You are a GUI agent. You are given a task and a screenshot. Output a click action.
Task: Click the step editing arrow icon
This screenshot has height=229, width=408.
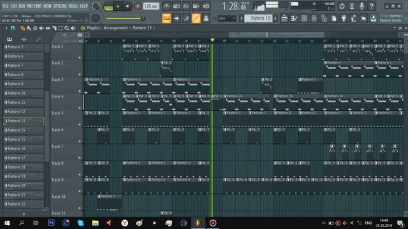pos(177,18)
